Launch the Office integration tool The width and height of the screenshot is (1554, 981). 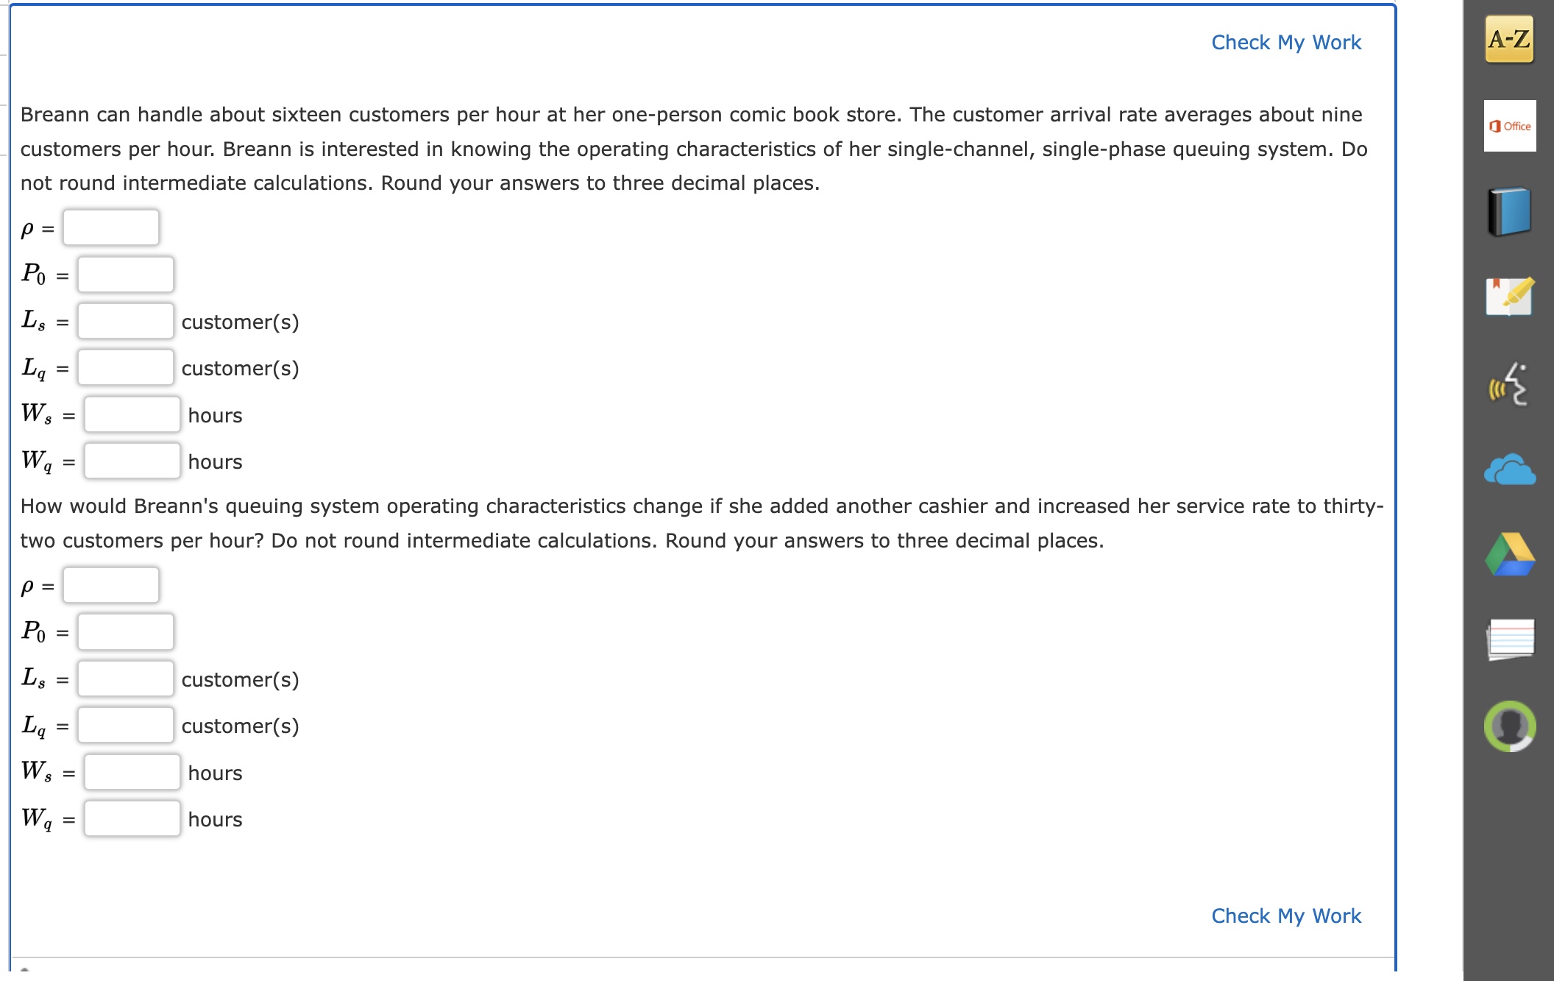click(1509, 125)
